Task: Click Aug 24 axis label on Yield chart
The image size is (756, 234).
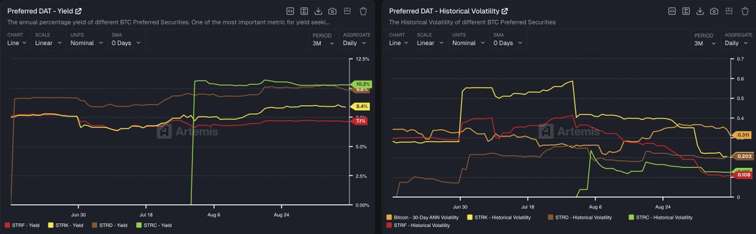Action: click(282, 214)
